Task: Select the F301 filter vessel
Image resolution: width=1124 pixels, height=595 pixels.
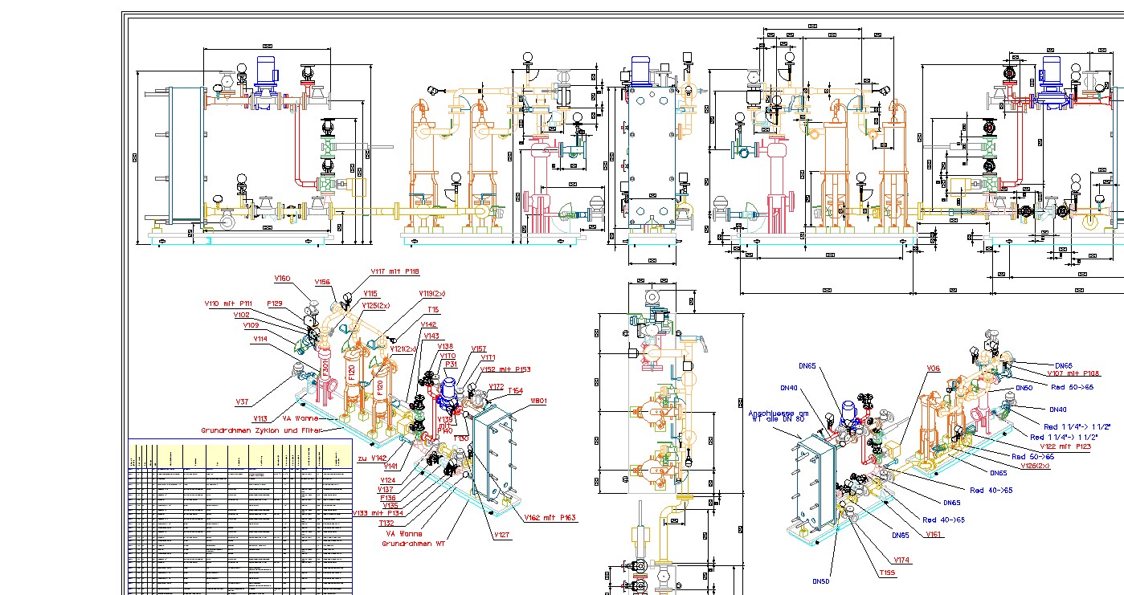Action: 325,369
